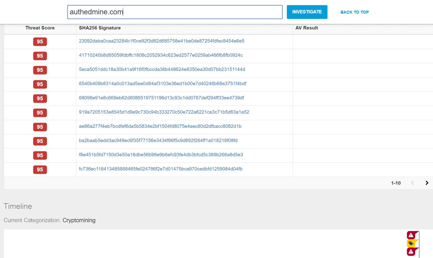
Task: Jump back using BACK TO TOP link
Action: pyautogui.click(x=354, y=12)
